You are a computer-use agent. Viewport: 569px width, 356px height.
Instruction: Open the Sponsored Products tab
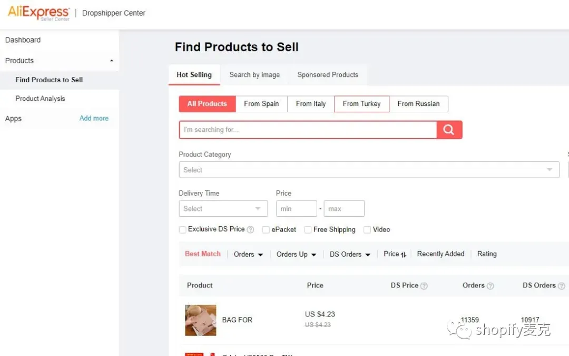tap(328, 75)
